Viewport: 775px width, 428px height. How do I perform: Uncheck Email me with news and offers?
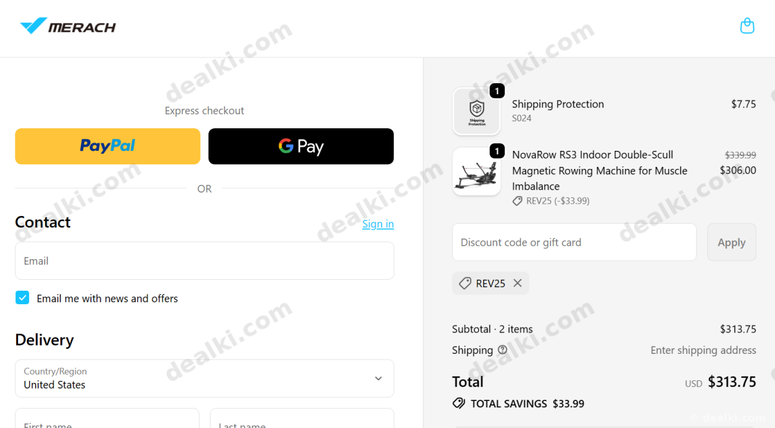(23, 298)
